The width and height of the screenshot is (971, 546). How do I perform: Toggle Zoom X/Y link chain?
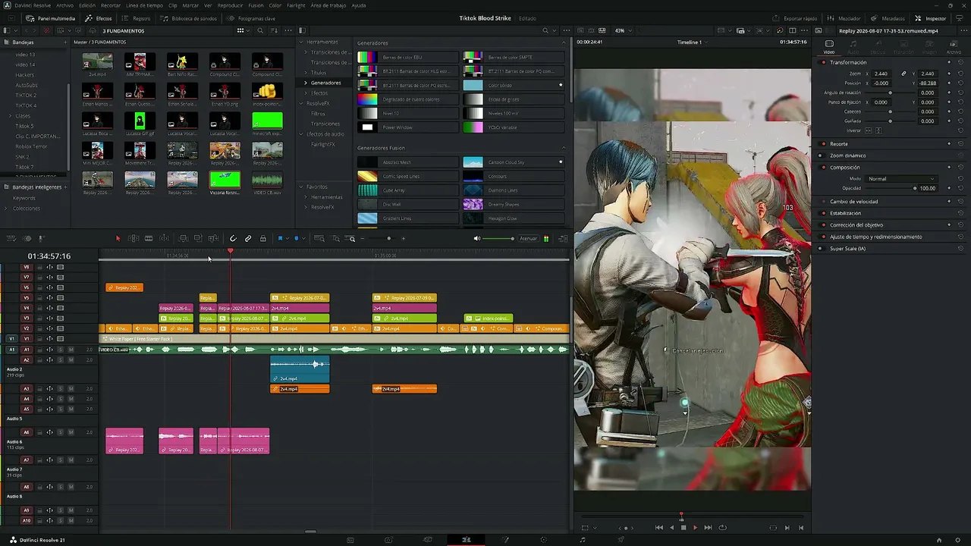coord(903,74)
